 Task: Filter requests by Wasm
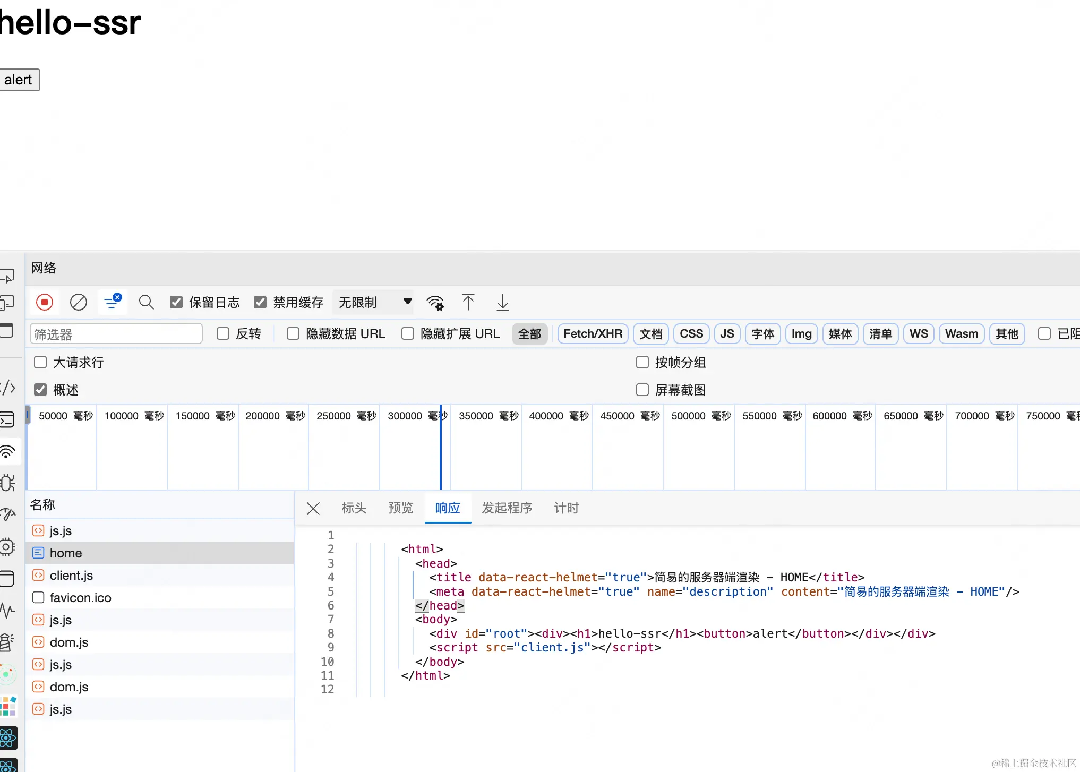[x=962, y=334]
